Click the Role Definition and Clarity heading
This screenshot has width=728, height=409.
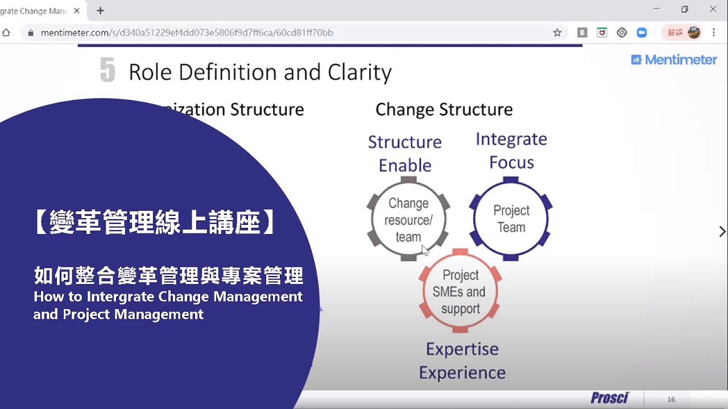tap(260, 72)
